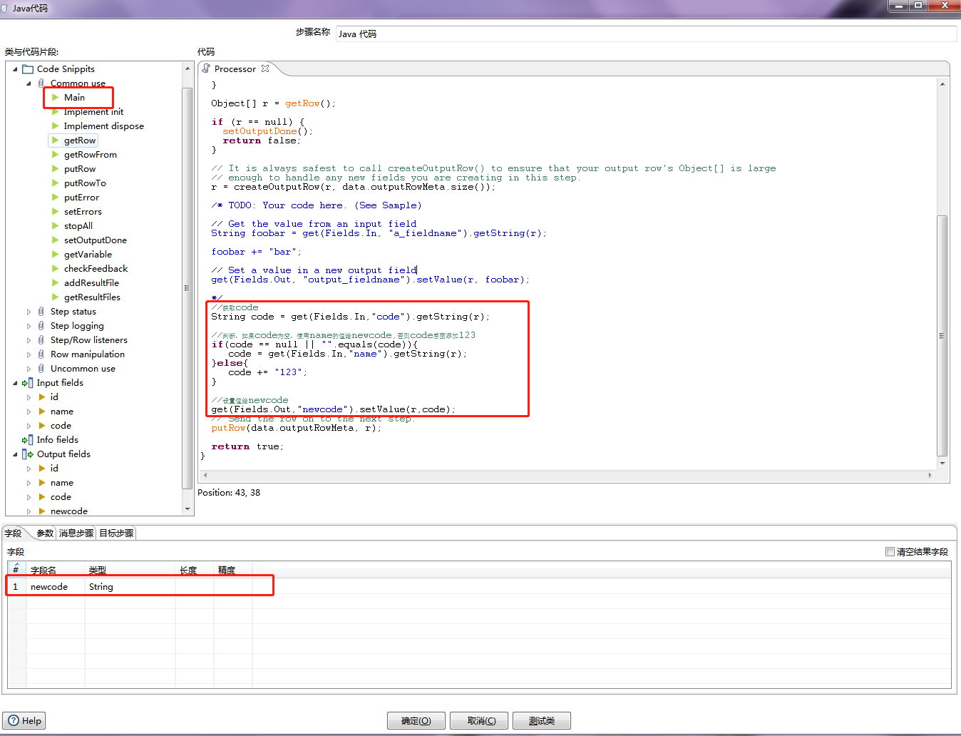Click the arrow icon beside stopAll
Viewport: 961px width, 736px height.
pyautogui.click(x=56, y=226)
